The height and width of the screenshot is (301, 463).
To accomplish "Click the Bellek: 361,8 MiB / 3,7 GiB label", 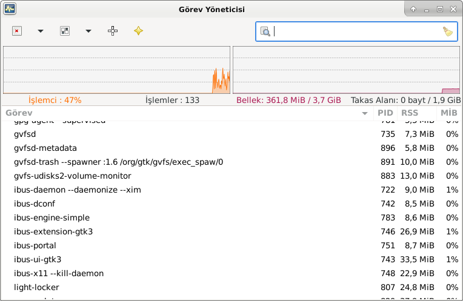I will point(288,100).
